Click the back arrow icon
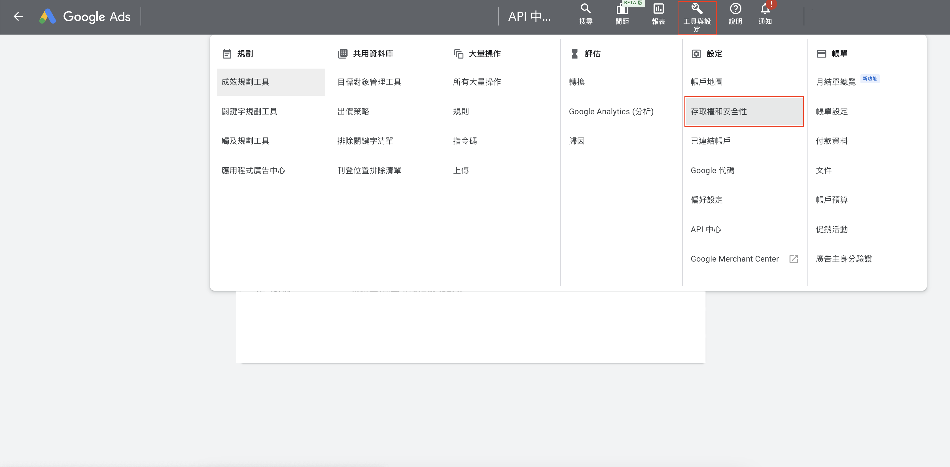 [x=18, y=17]
